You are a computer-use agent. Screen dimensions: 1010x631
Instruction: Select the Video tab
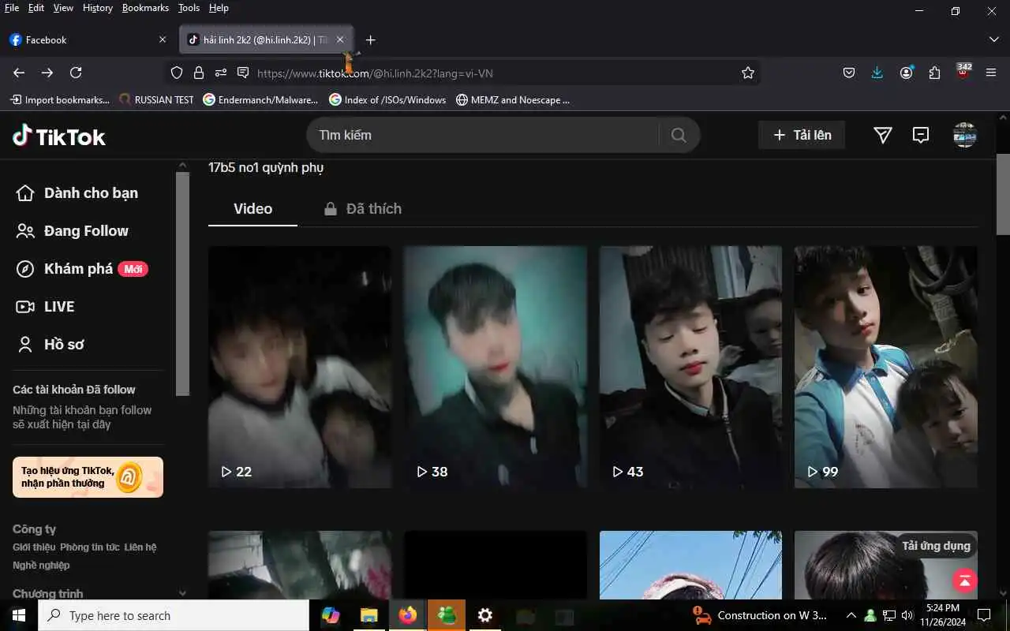252,208
